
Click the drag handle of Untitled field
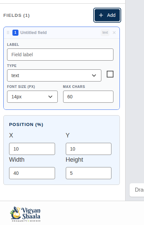[8, 33]
